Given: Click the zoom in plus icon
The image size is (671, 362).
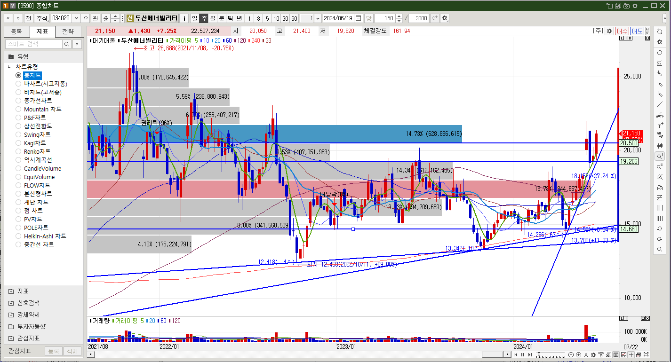Looking at the screenshot, I should [578, 354].
